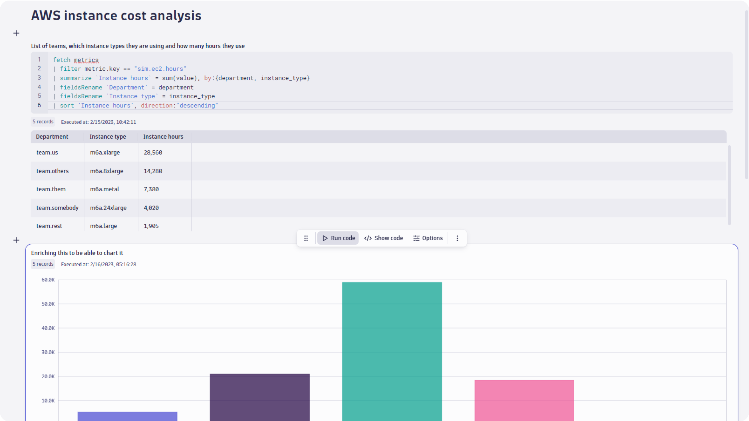
Task: Click the AWS instance cost analysis title
Action: pos(116,15)
